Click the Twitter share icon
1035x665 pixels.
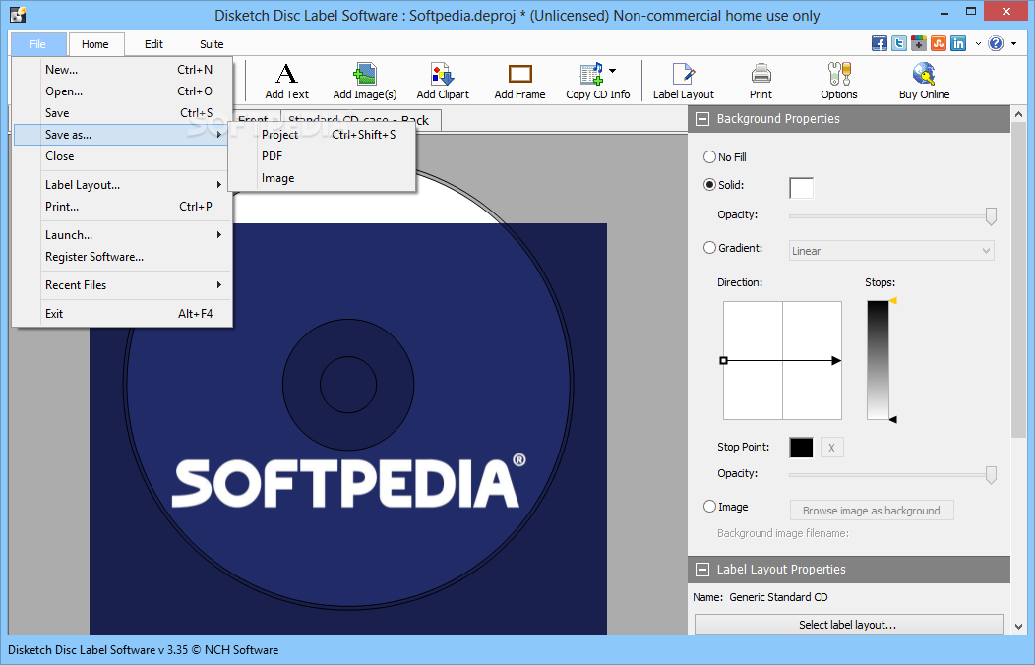coord(899,43)
